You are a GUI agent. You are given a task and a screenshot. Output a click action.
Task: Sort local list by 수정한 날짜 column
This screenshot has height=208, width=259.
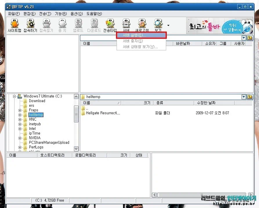tap(214, 103)
